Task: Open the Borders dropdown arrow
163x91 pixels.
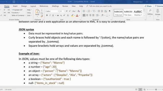Action: point(110,15)
